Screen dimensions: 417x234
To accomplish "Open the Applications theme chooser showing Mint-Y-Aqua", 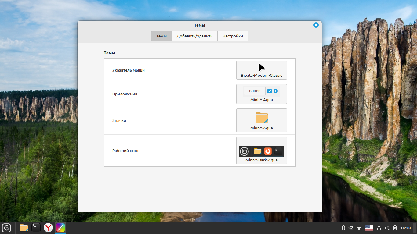I will (261, 94).
